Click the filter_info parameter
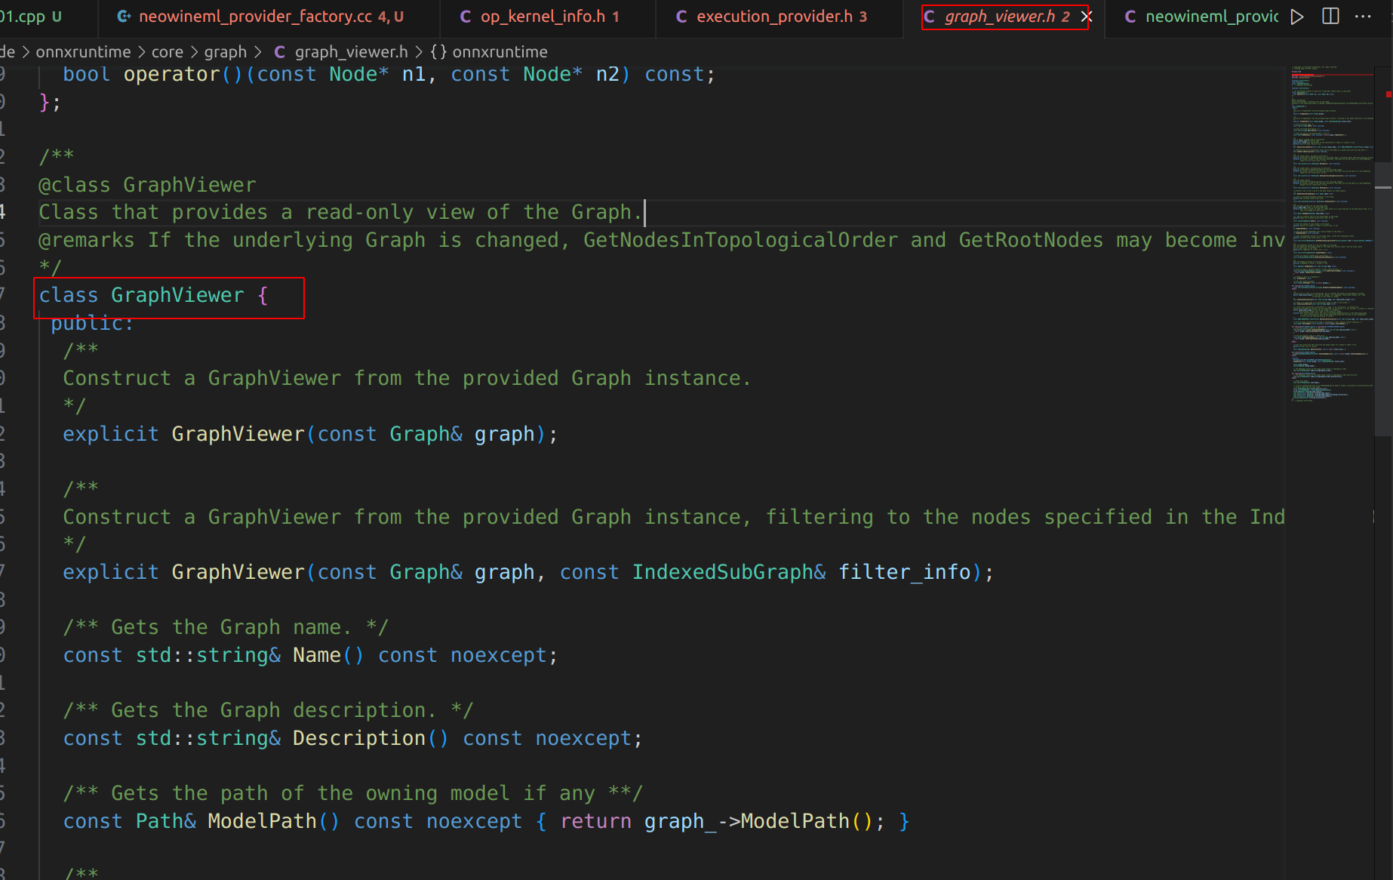The height and width of the screenshot is (880, 1393). tap(905, 573)
